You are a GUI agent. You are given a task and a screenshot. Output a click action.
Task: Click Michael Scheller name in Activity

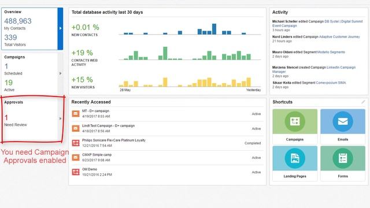[x=285, y=21]
